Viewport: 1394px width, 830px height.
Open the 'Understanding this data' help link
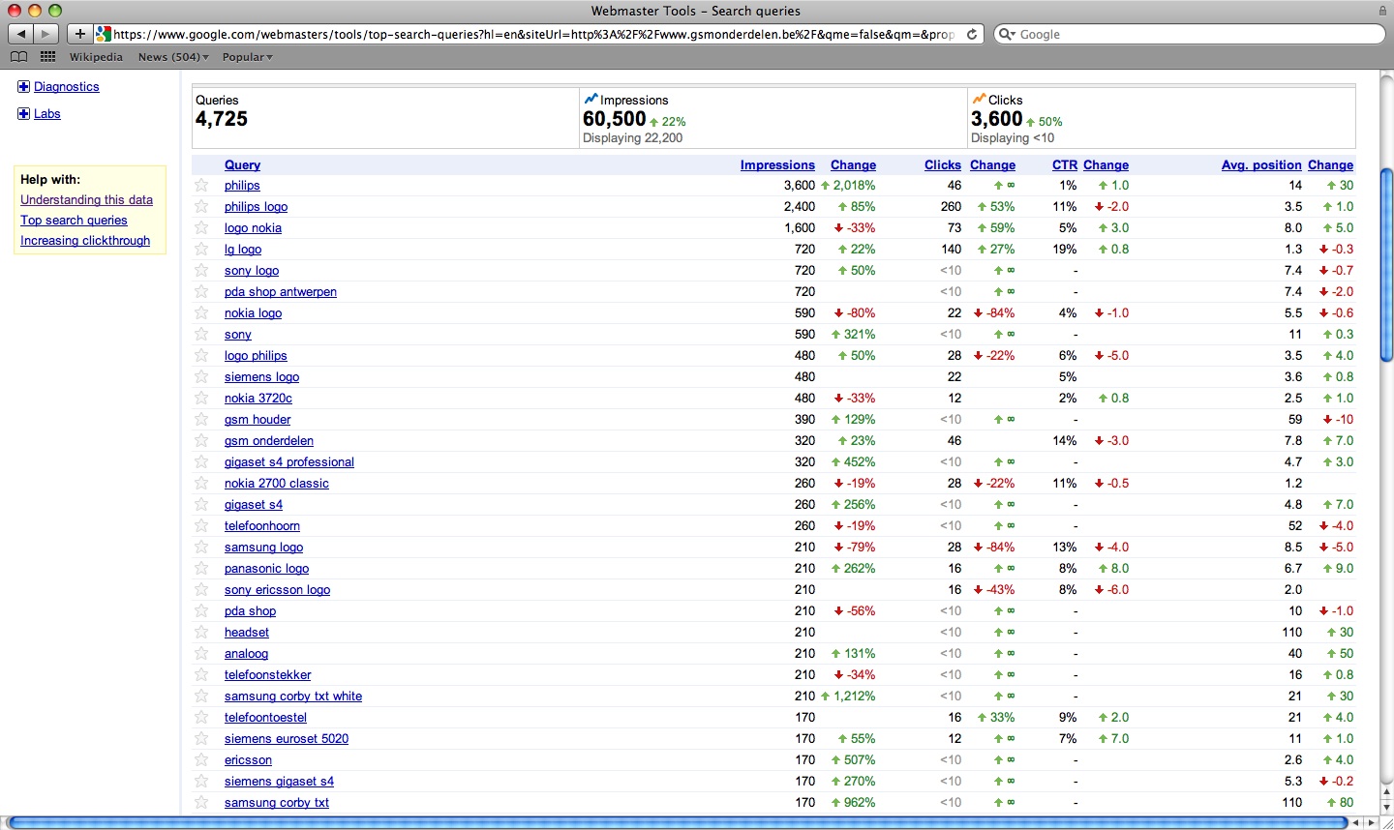pos(86,200)
